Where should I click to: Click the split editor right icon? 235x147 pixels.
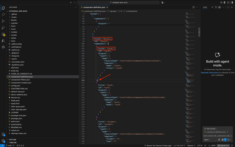point(193,7)
